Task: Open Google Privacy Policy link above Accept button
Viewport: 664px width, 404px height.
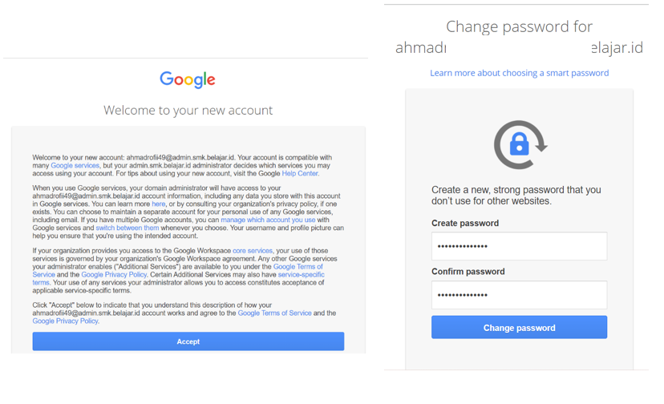Action: pos(65,321)
